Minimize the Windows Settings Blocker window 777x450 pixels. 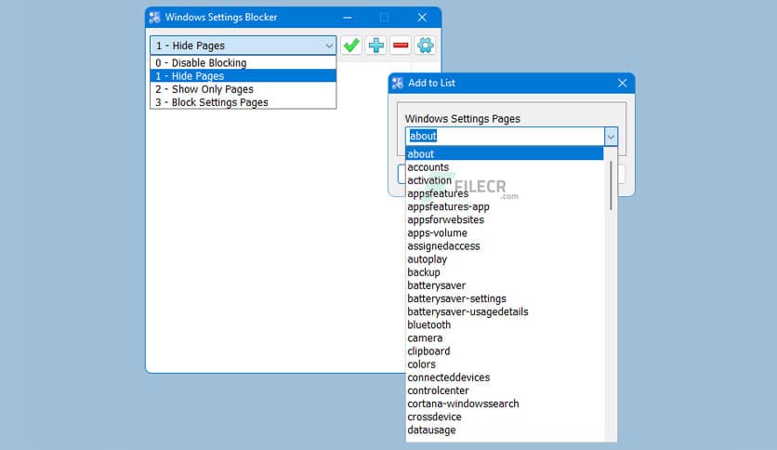pos(348,18)
